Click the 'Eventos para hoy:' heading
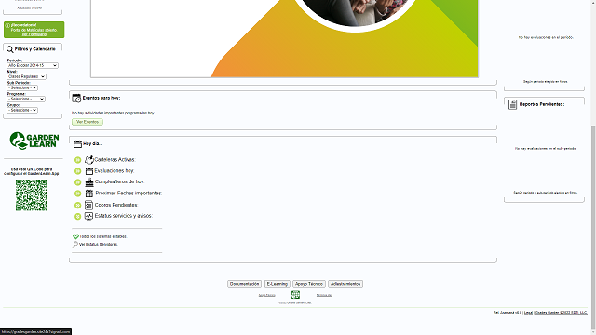The height and width of the screenshot is (335, 596). pyautogui.click(x=102, y=98)
